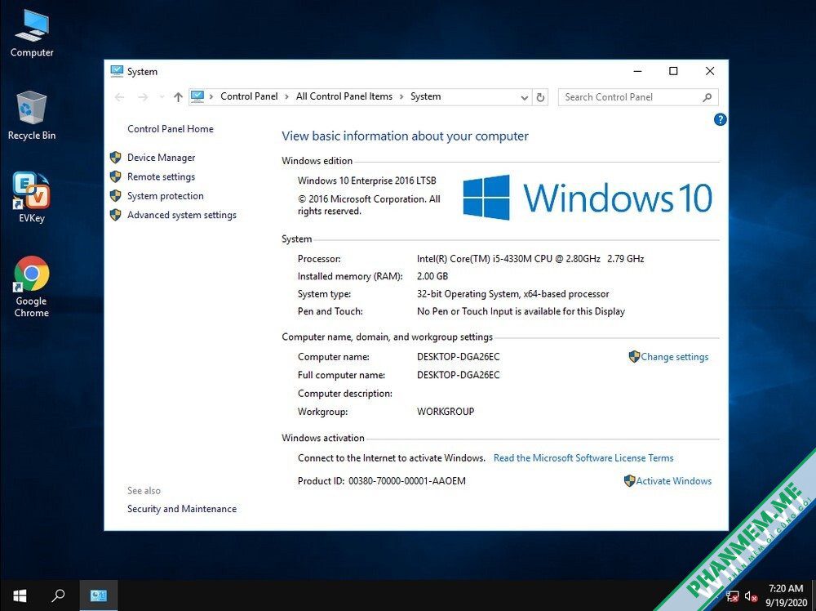Open Device Manager link
Screen dimensions: 816x611
[162, 158]
